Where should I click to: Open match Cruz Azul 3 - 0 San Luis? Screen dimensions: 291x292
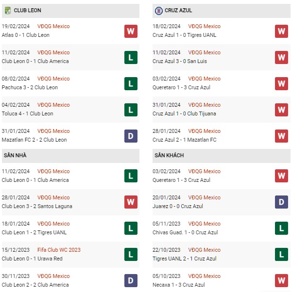click(180, 61)
